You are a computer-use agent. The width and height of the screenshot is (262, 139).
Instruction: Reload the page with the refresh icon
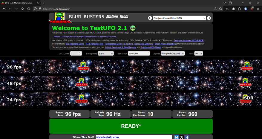[29, 9]
